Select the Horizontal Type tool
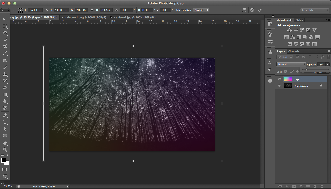331x189 pixels. 5,122
